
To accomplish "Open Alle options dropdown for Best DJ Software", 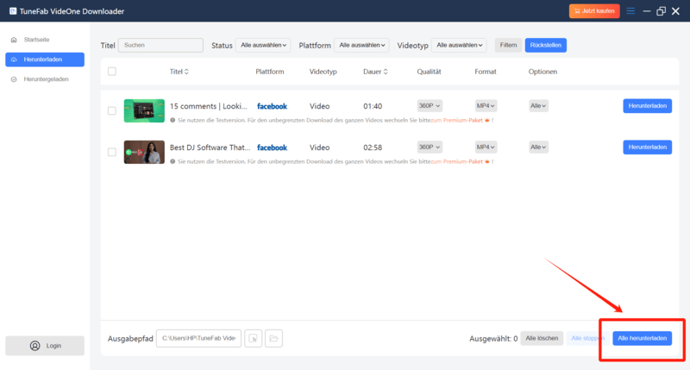I will [538, 147].
